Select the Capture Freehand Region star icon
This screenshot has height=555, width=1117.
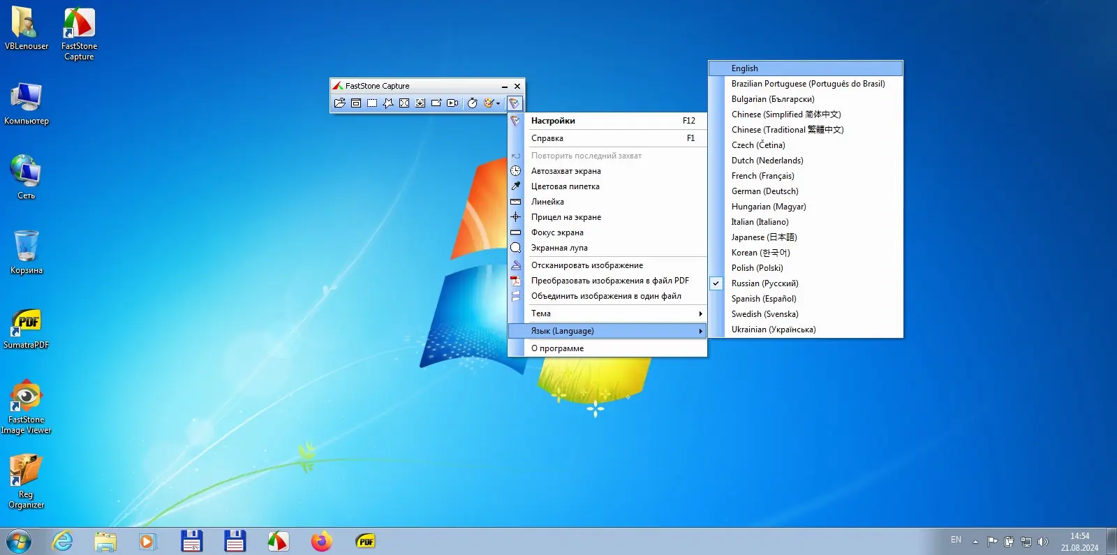[x=388, y=103]
